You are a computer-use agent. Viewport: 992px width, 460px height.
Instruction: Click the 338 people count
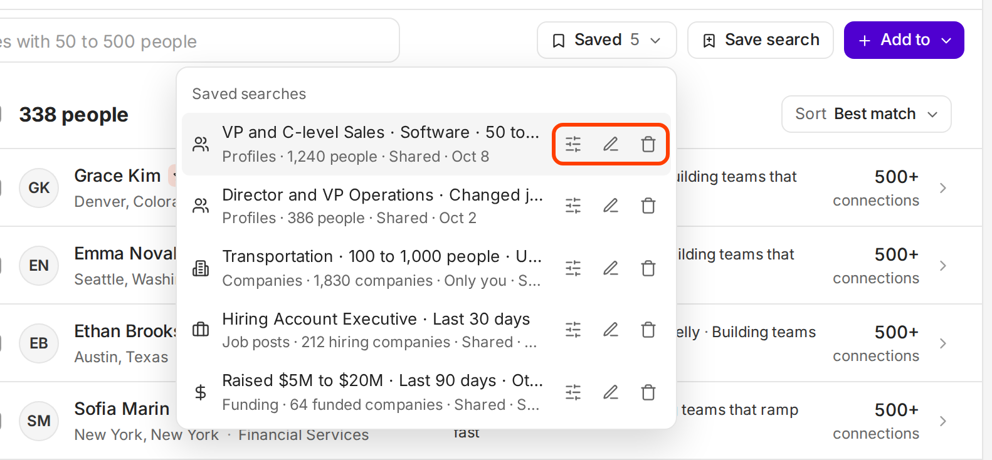point(73,115)
